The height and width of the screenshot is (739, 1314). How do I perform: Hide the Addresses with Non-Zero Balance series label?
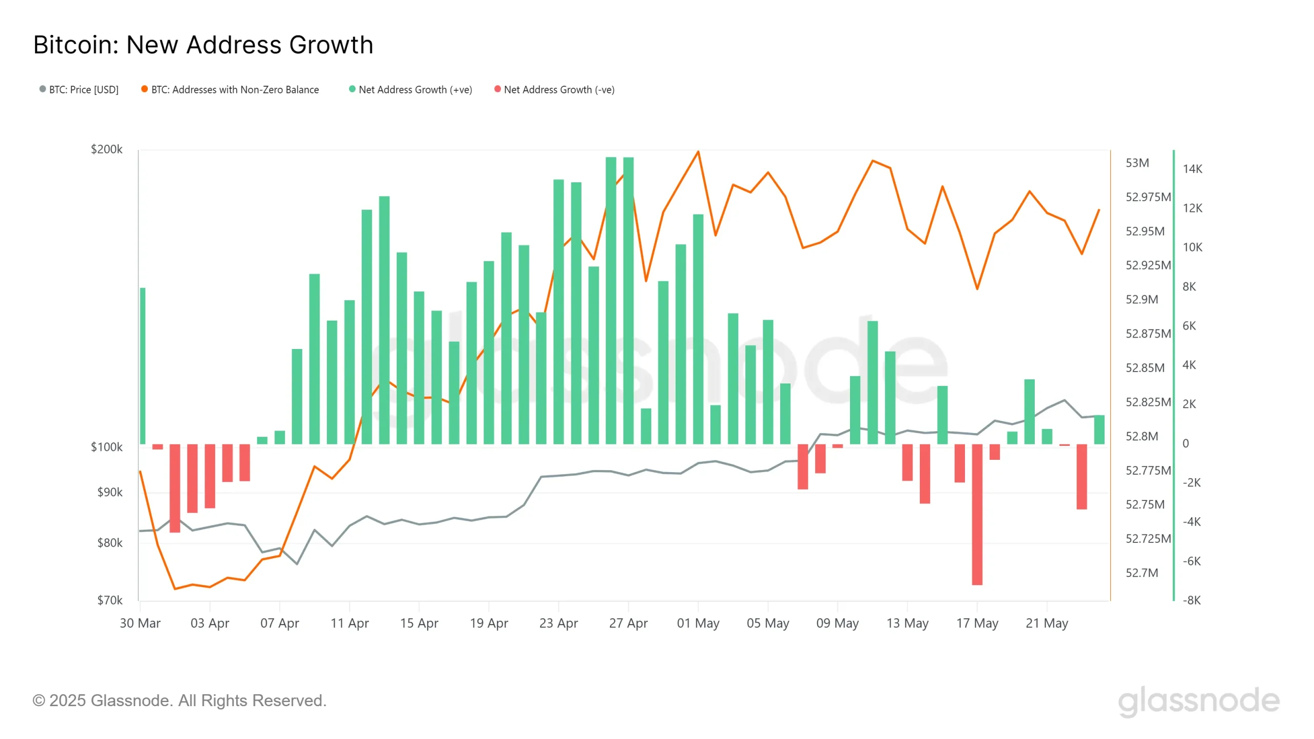click(x=235, y=90)
